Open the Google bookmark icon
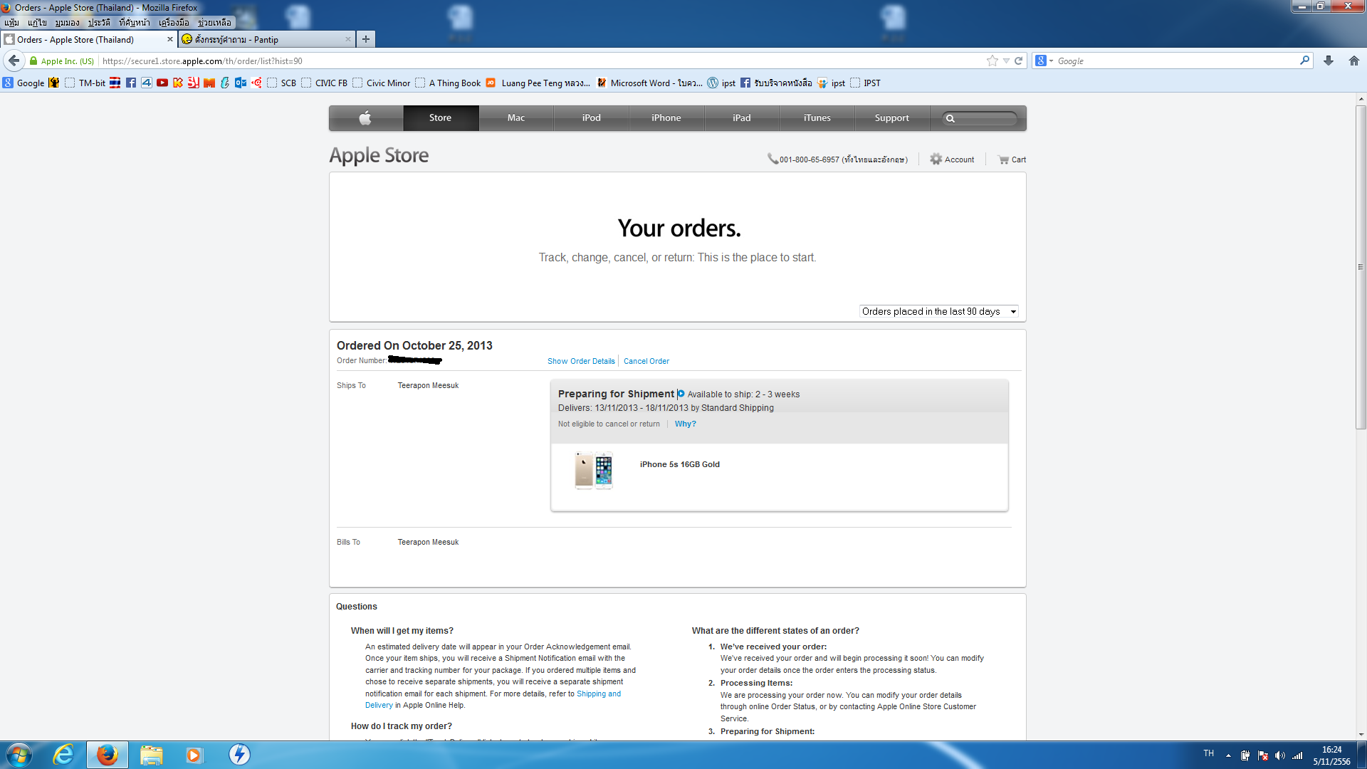The image size is (1367, 769). point(8,83)
